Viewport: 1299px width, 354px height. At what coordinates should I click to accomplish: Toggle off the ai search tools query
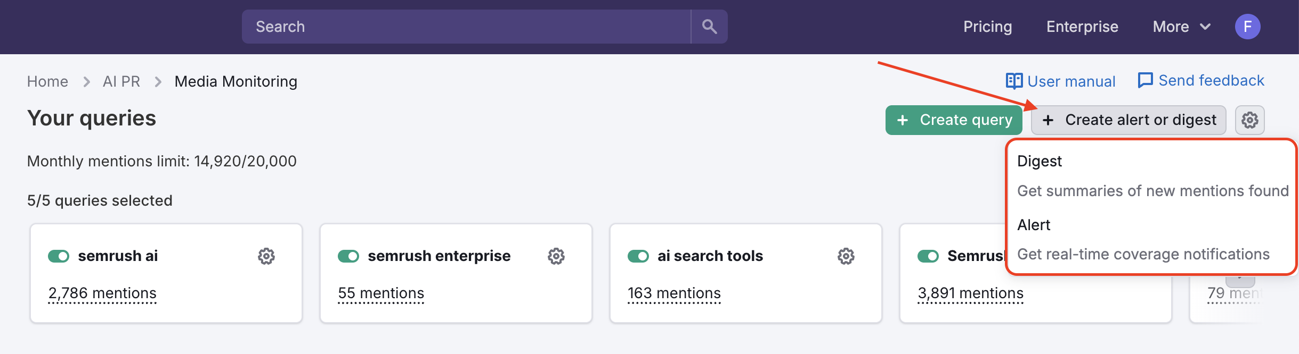[638, 256]
